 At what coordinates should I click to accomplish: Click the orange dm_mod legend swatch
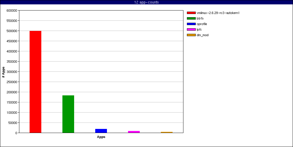(x=191, y=35)
